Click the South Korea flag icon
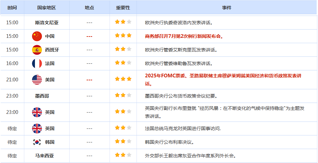This screenshot has width=318, height=163. click(37, 142)
